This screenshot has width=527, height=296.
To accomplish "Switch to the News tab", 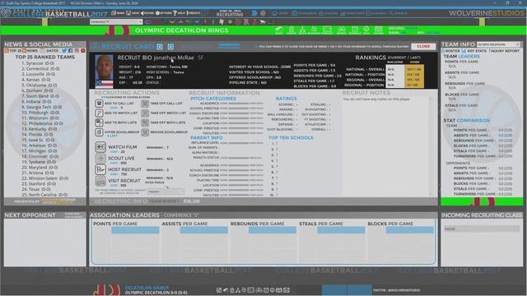I will pyautogui.click(x=30, y=51).
